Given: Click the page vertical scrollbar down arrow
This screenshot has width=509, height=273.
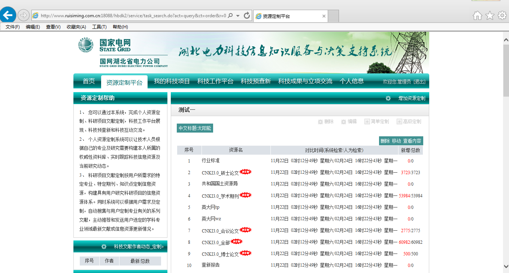Looking at the screenshot, I should pyautogui.click(x=506, y=267).
